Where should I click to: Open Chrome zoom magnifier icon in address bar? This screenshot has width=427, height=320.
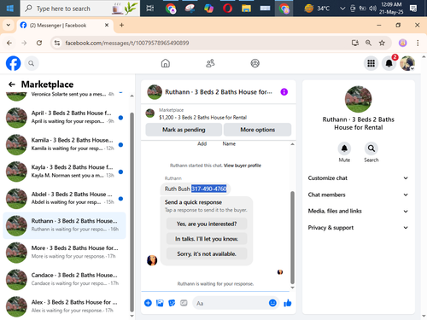(x=368, y=43)
